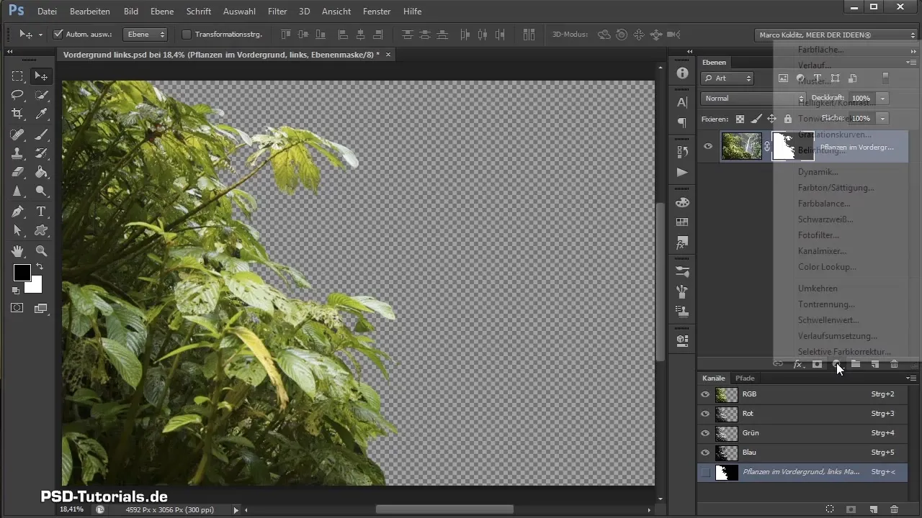922x518 pixels.
Task: Select the Lasso tool
Action: coord(17,95)
